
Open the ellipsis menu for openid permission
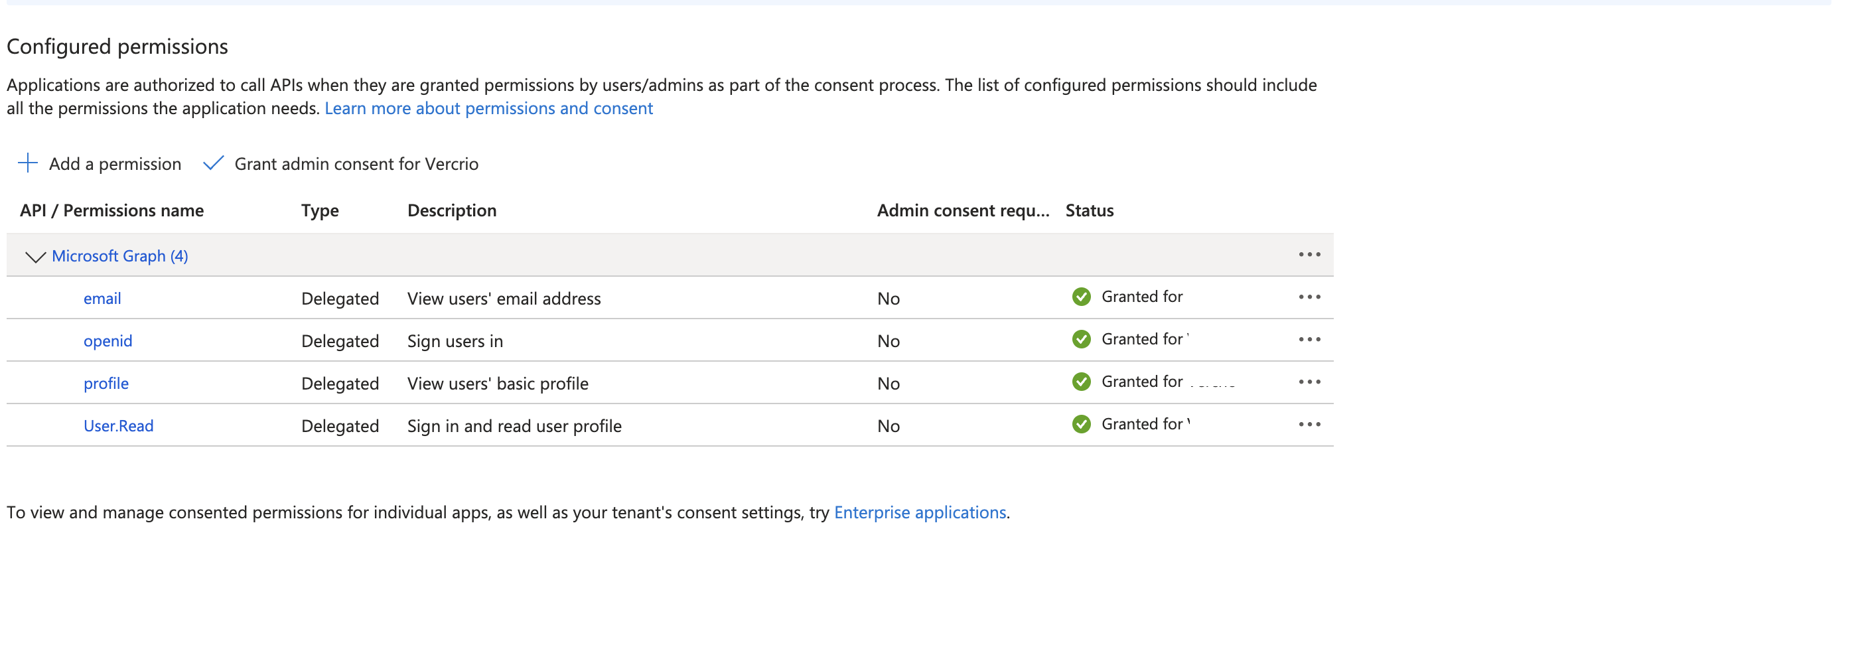tap(1309, 340)
